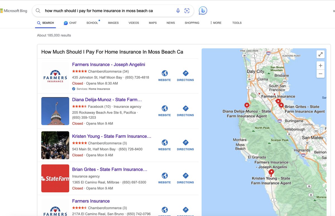Click Moss Beach label on map
Viewport: 335px width, 216px height.
(x=240, y=147)
